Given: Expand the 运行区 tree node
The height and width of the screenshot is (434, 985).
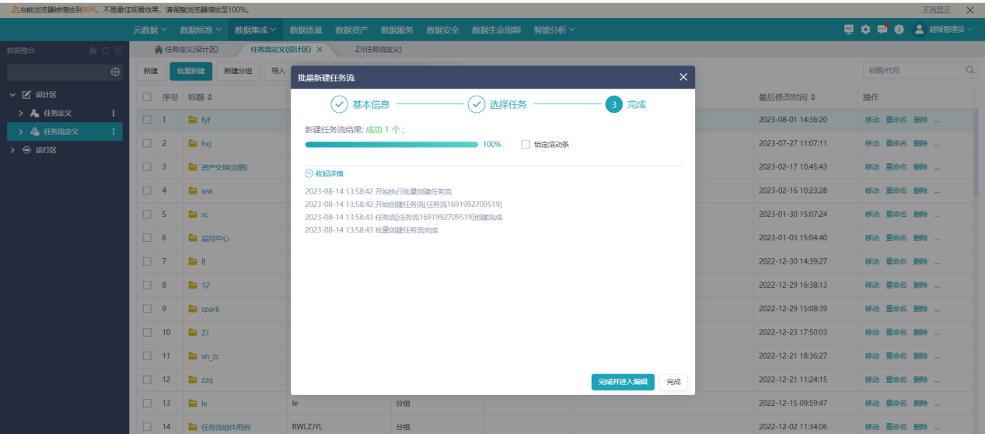Looking at the screenshot, I should point(13,150).
